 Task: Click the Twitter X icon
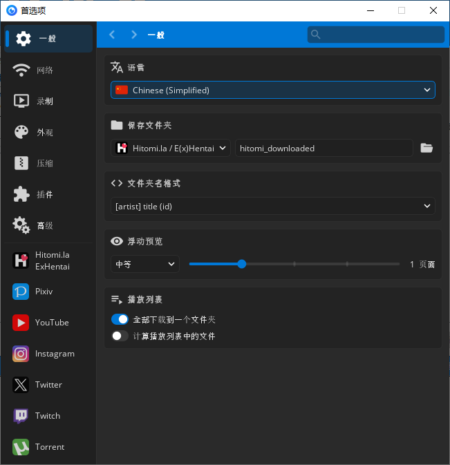[21, 385]
